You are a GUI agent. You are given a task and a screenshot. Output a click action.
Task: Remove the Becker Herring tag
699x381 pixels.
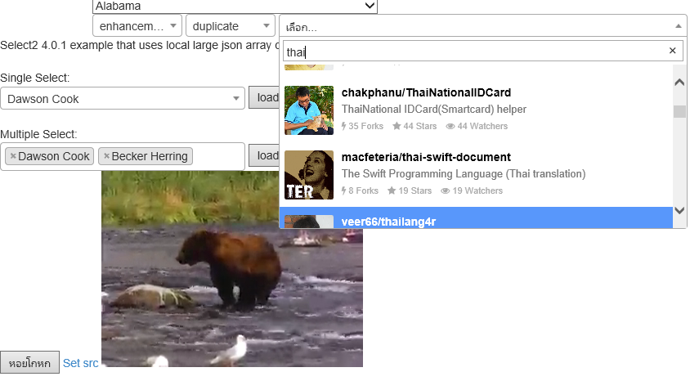point(106,156)
